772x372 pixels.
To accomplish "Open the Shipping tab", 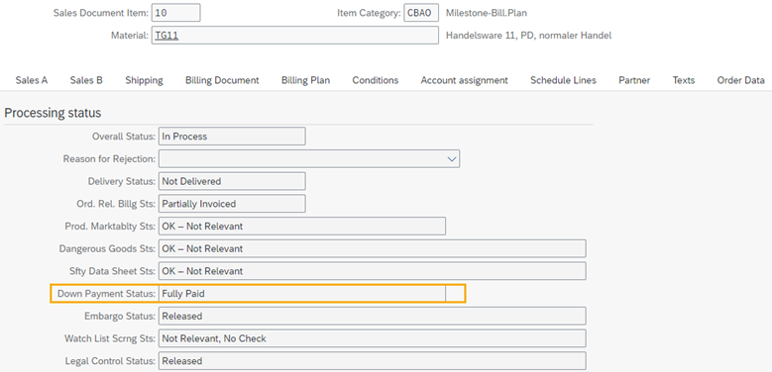I will [144, 80].
